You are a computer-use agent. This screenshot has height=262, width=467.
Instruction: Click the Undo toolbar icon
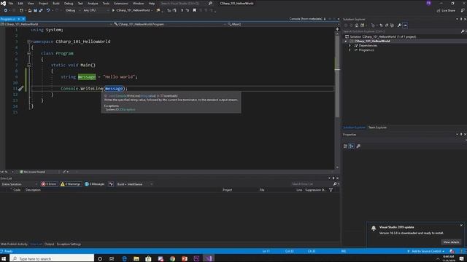click(48, 10)
